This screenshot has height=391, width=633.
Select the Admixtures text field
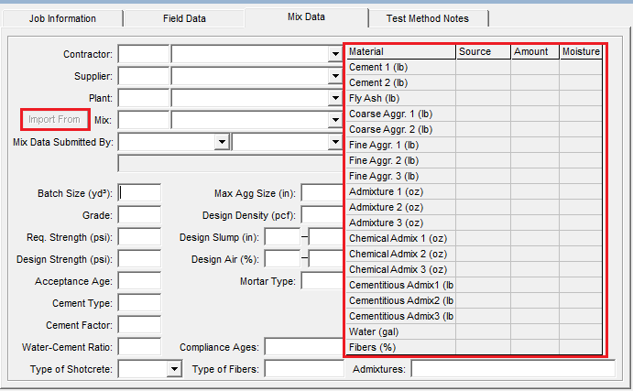tap(512, 369)
